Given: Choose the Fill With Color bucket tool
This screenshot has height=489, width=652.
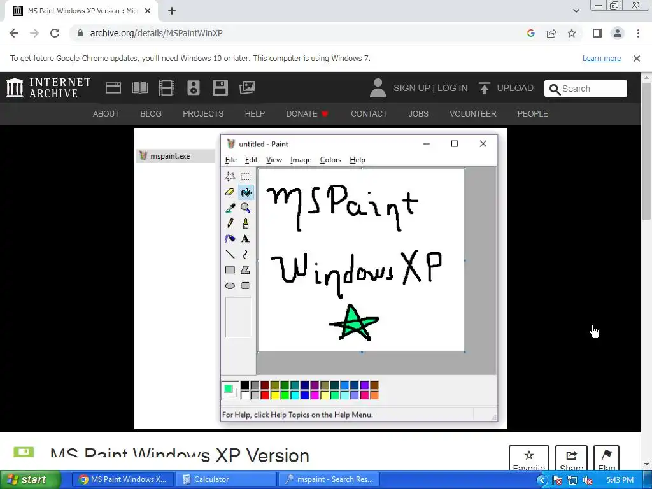Looking at the screenshot, I should tap(246, 192).
